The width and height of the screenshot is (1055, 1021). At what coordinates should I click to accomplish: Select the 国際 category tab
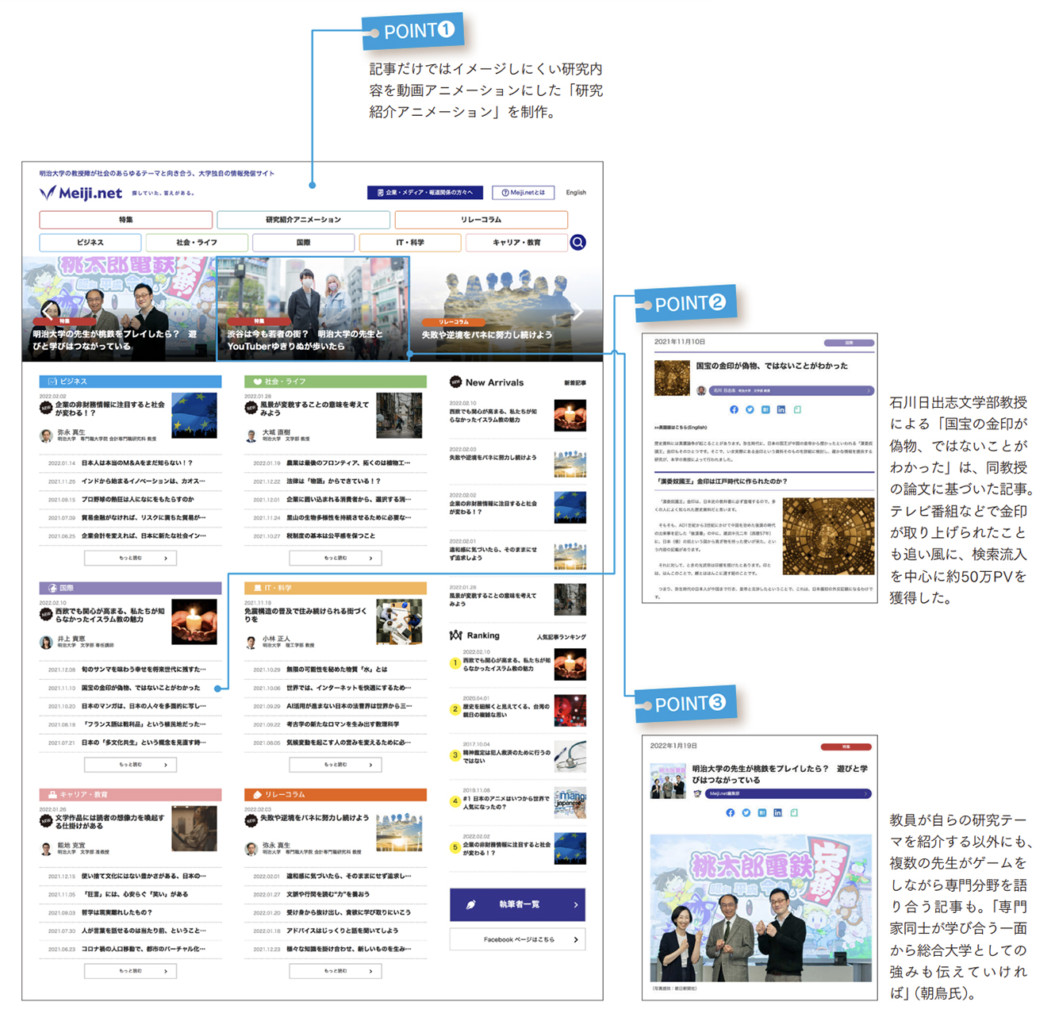coord(304,243)
